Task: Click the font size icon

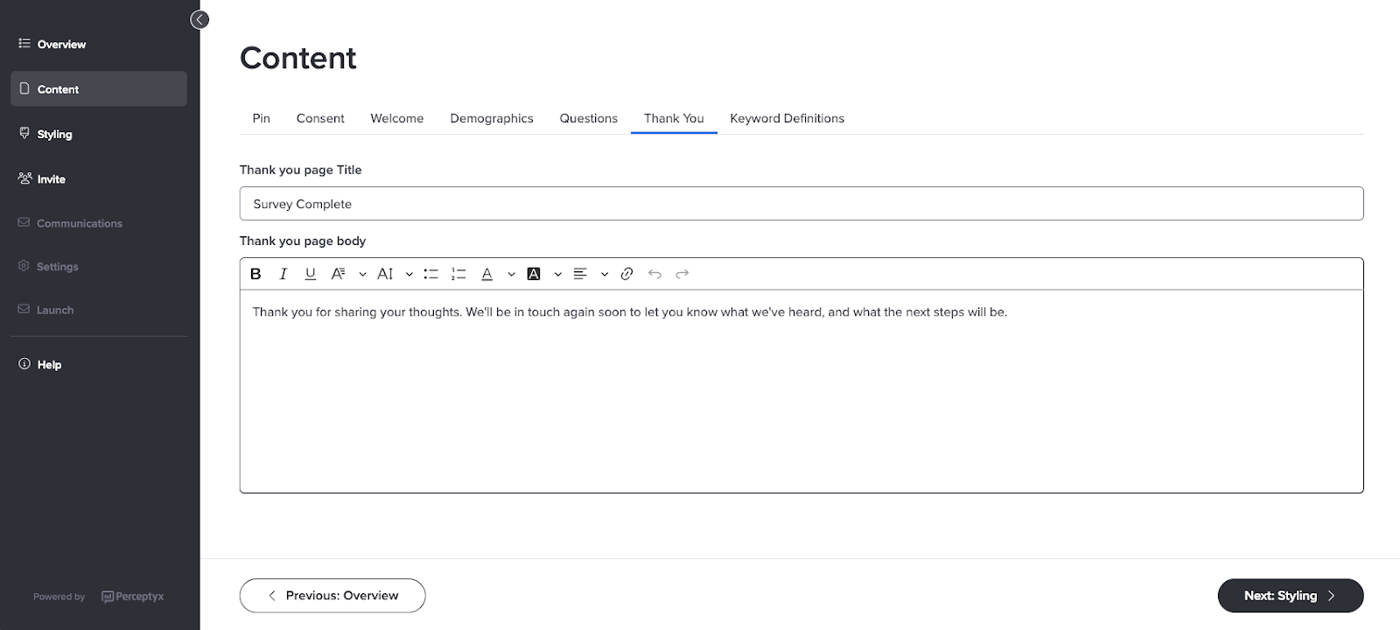Action: click(385, 274)
